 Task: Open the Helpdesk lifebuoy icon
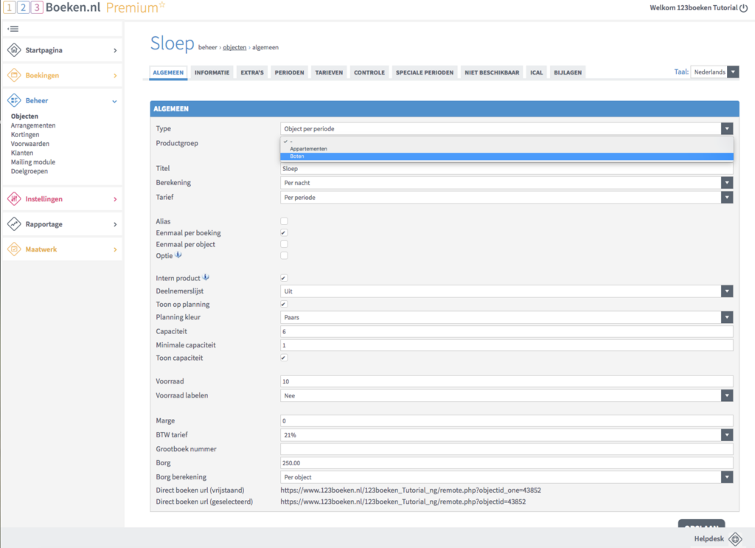pos(735,539)
